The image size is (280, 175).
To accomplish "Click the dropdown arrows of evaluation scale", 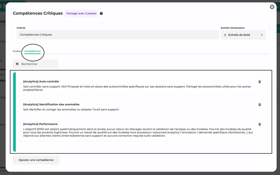I will pos(262,35).
